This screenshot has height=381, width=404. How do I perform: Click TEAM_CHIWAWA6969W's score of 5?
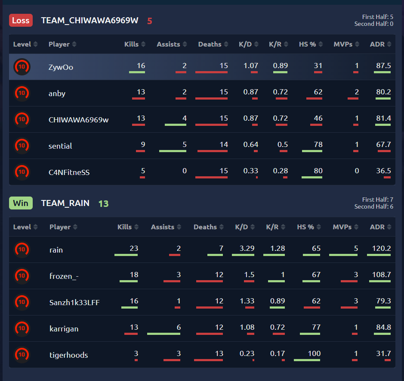click(x=150, y=21)
